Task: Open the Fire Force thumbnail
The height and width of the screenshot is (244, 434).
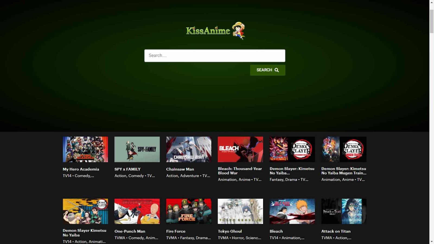Action: [x=189, y=211]
